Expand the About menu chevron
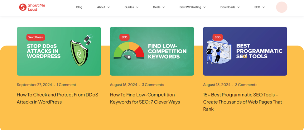The width and height of the screenshot is (304, 130). (109, 7)
